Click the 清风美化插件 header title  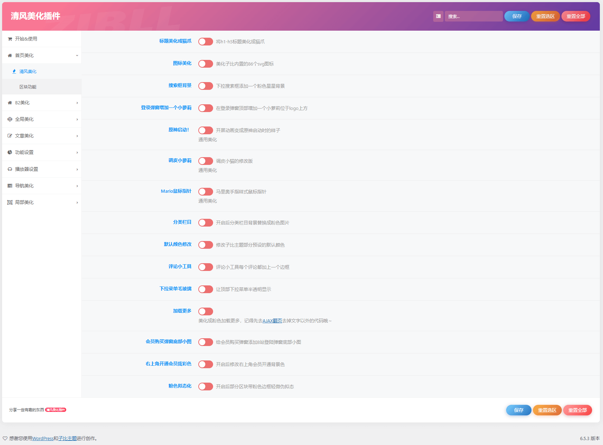[x=35, y=16]
